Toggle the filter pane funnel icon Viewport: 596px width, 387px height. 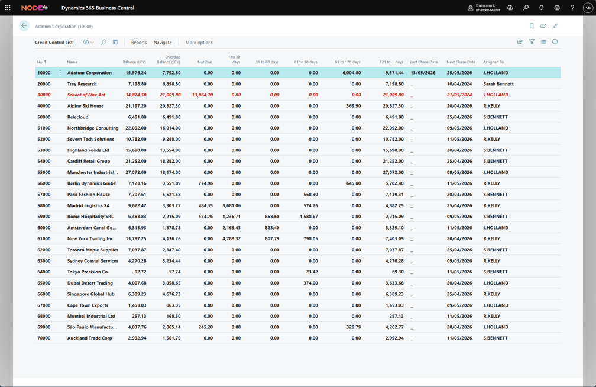(x=532, y=42)
